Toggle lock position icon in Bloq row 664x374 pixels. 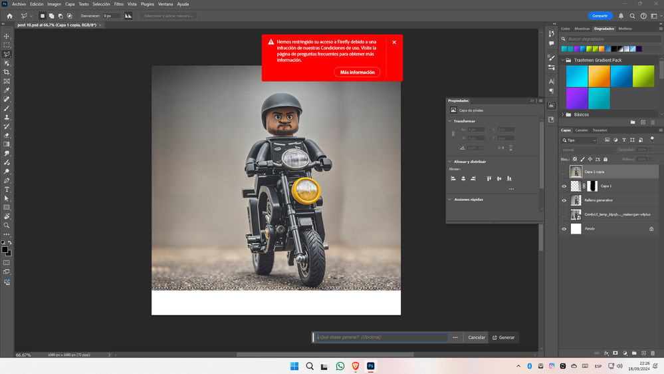coord(590,160)
